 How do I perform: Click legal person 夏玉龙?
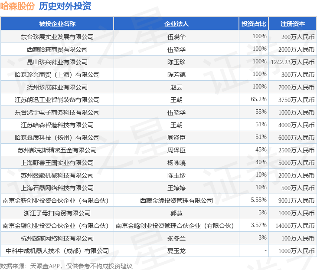point(176,251)
